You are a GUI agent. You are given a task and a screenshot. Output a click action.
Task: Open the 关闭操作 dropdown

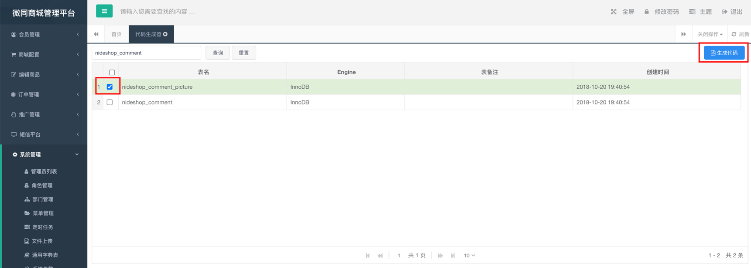pyautogui.click(x=710, y=34)
